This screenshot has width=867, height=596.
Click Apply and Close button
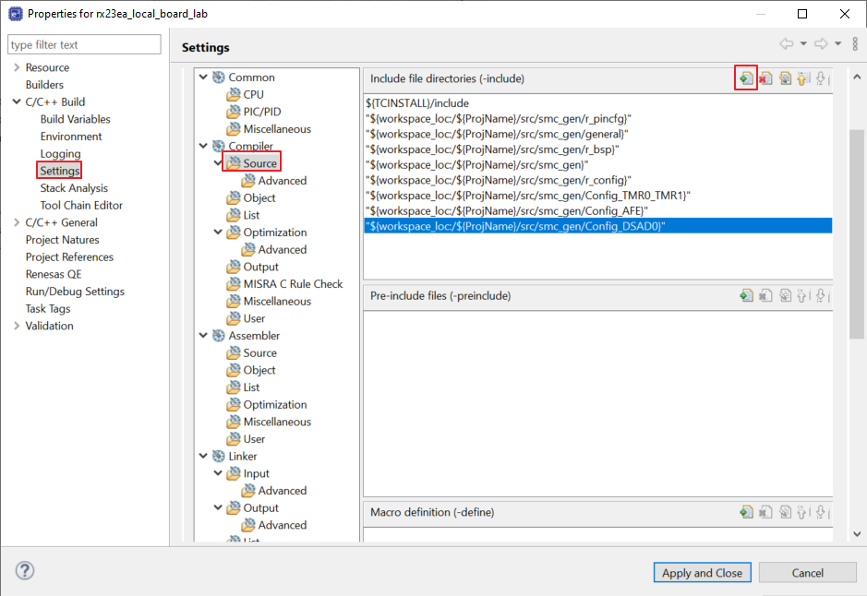pyautogui.click(x=703, y=573)
